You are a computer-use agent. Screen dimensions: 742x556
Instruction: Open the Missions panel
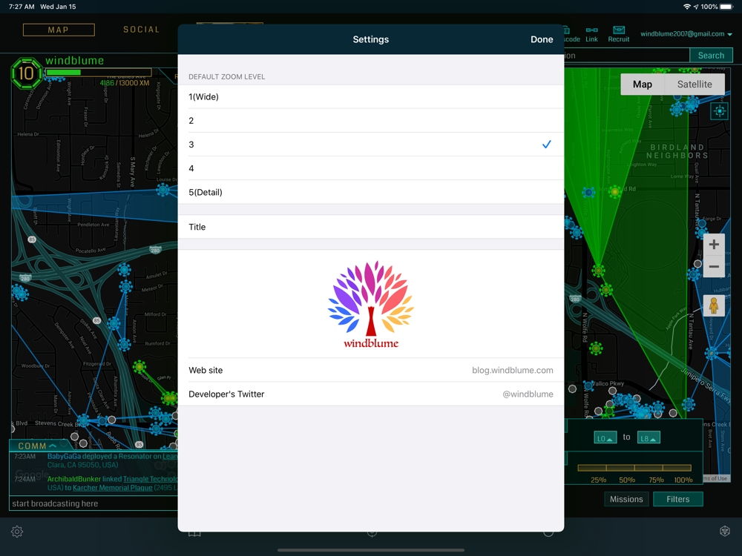point(626,499)
